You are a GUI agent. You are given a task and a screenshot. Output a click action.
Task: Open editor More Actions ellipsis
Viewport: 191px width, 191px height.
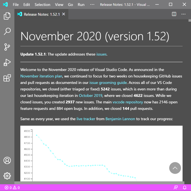pos(183,14)
